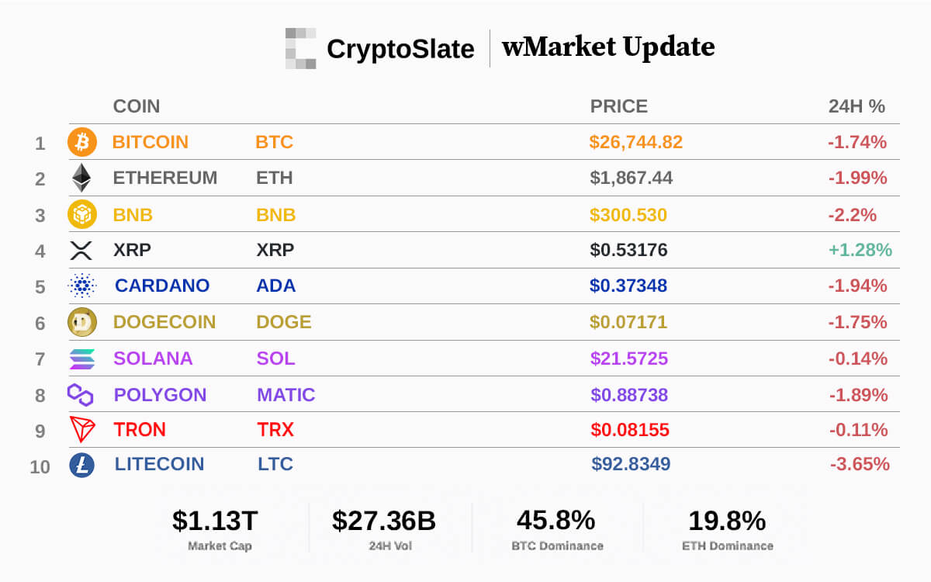Click the Ethereum diamond icon
This screenshot has height=582, width=931.
[x=81, y=178]
